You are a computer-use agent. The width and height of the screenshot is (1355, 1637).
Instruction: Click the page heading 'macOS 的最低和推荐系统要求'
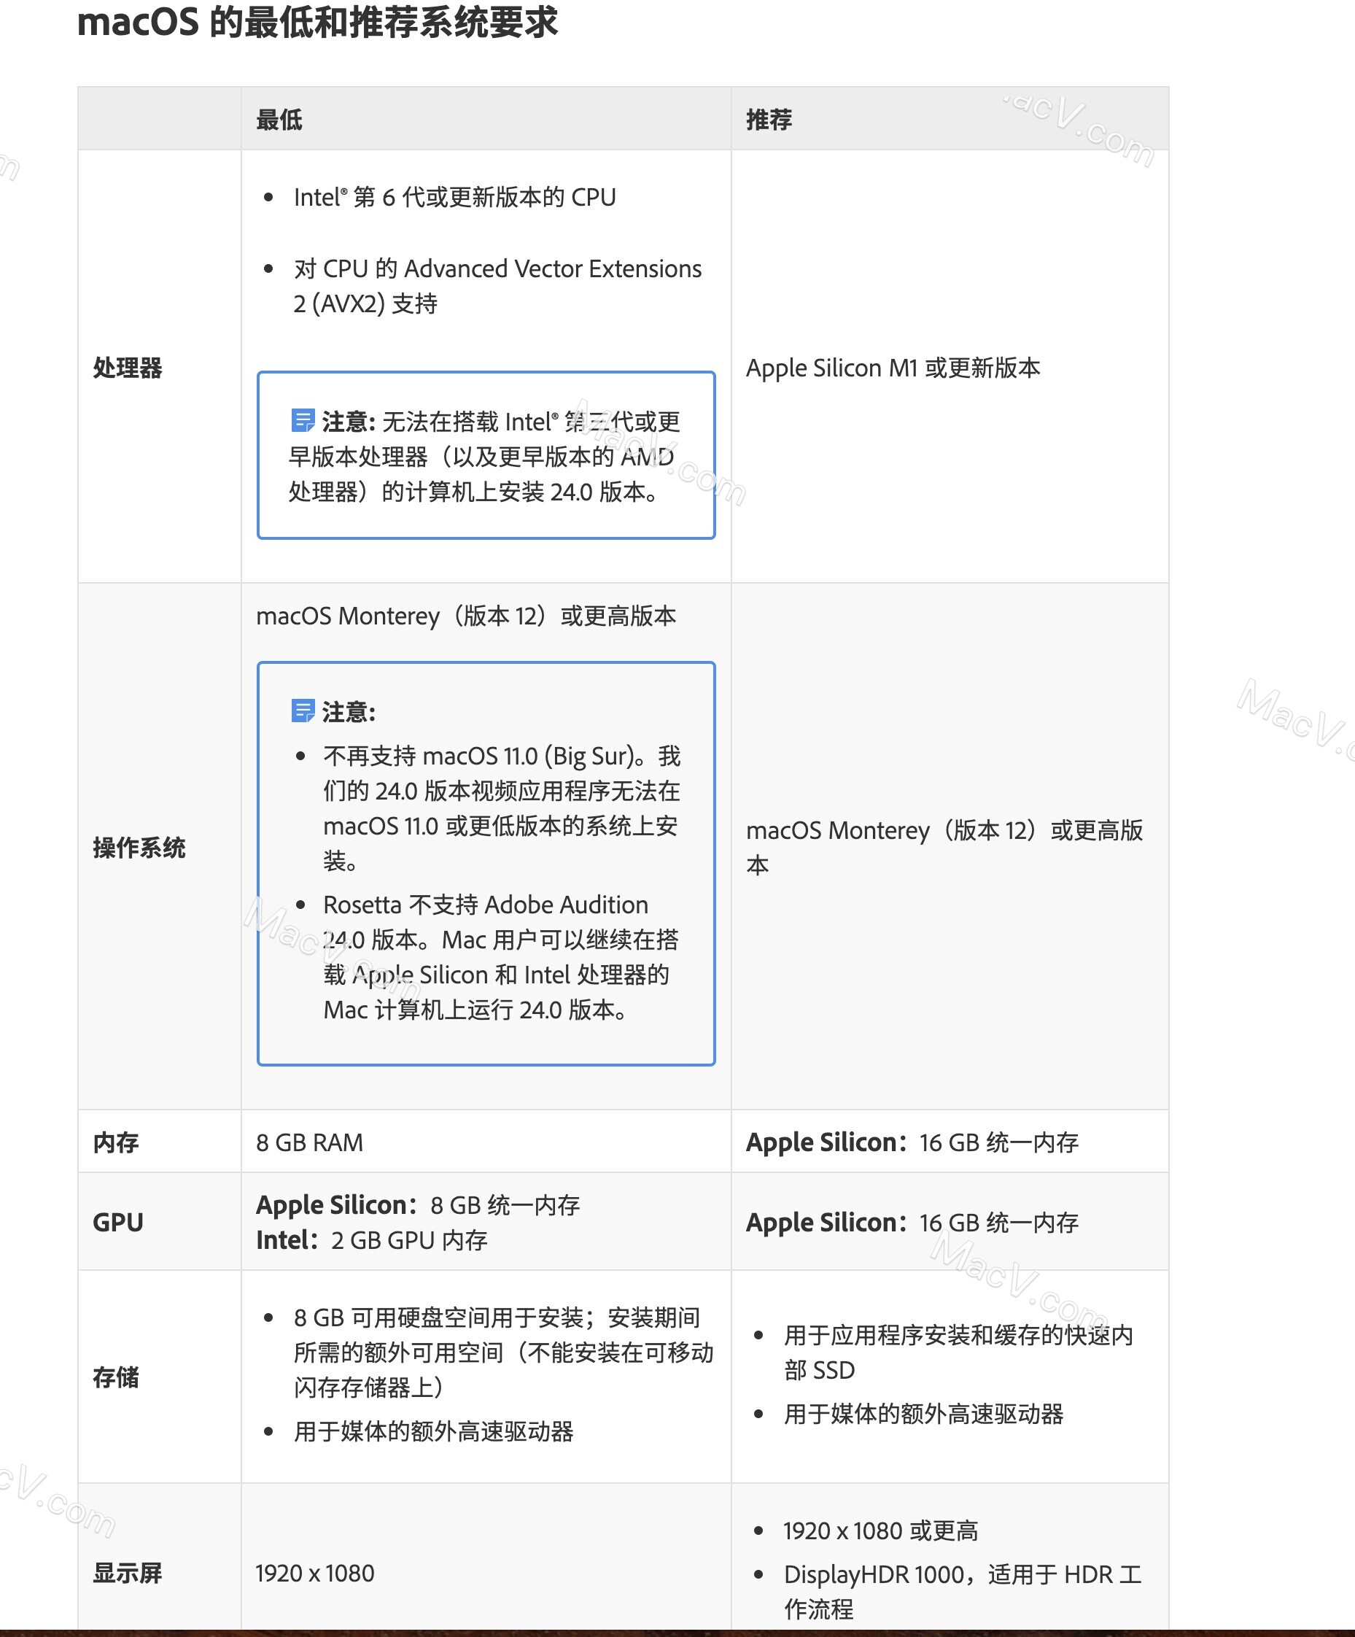tap(317, 22)
